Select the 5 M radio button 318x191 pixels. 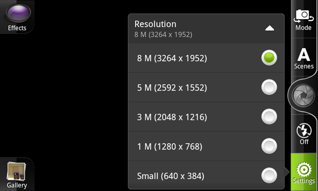(269, 87)
